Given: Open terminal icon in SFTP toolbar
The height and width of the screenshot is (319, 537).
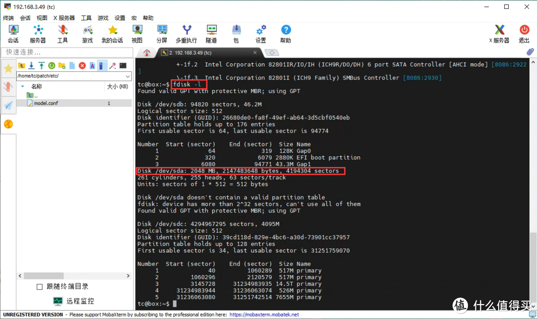Looking at the screenshot, I should click(123, 66).
